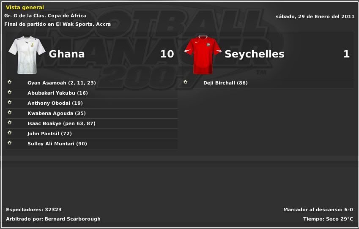Open the Seychelles team name link

point(254,54)
